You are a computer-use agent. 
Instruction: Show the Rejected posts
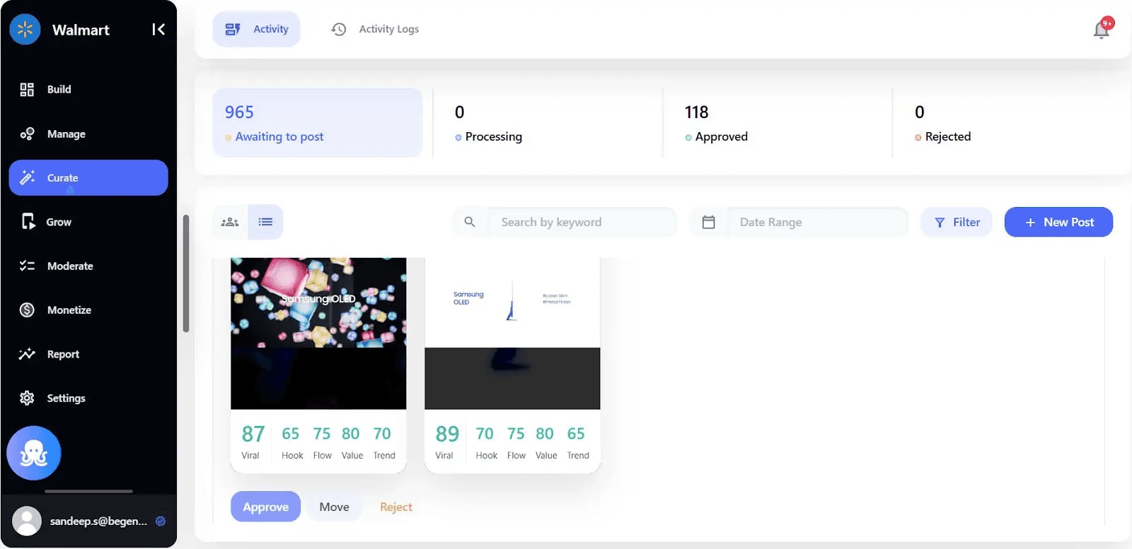(x=1007, y=123)
